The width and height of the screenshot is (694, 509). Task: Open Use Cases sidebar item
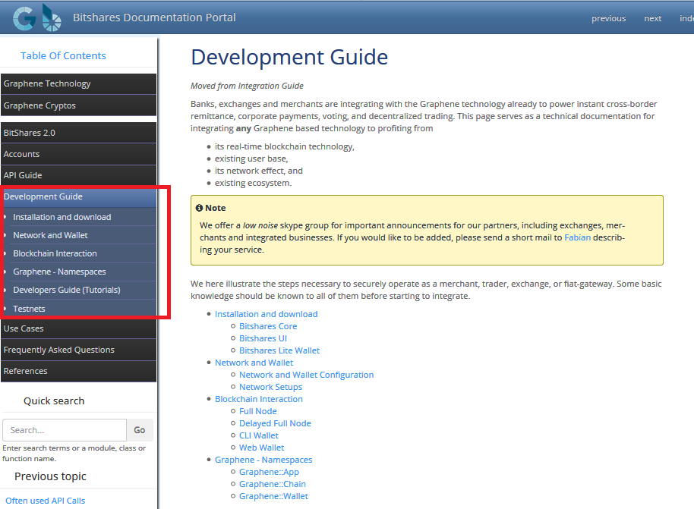pyautogui.click(x=78, y=328)
